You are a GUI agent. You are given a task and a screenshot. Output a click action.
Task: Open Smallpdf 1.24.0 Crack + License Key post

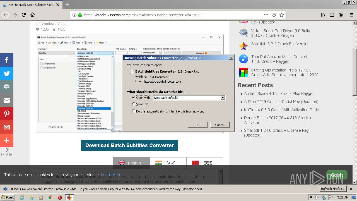coord(276,133)
